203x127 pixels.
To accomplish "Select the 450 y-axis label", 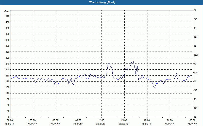I will point(8,28).
